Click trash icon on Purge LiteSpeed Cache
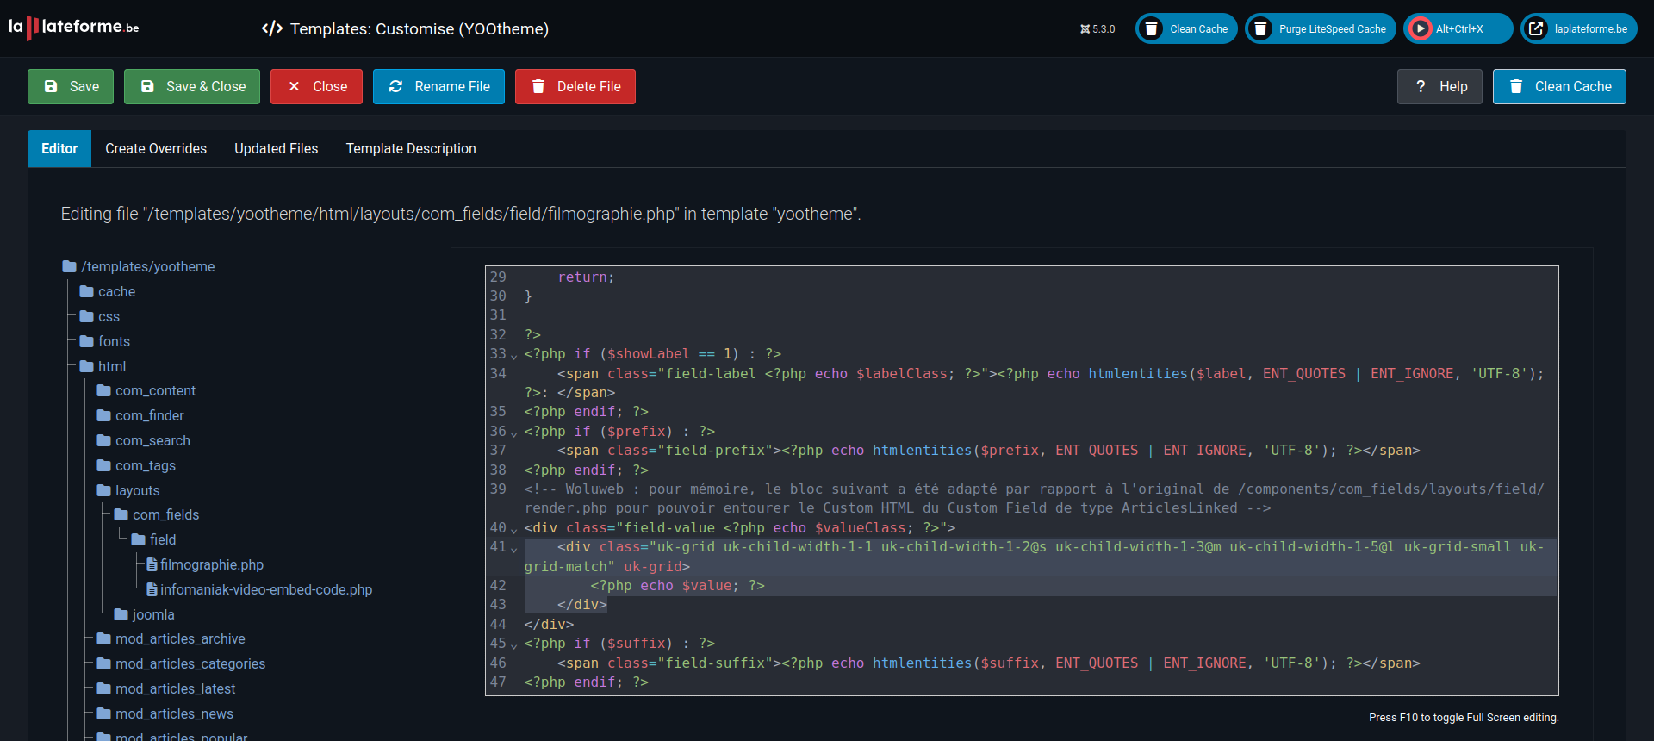The image size is (1654, 741). (1260, 28)
